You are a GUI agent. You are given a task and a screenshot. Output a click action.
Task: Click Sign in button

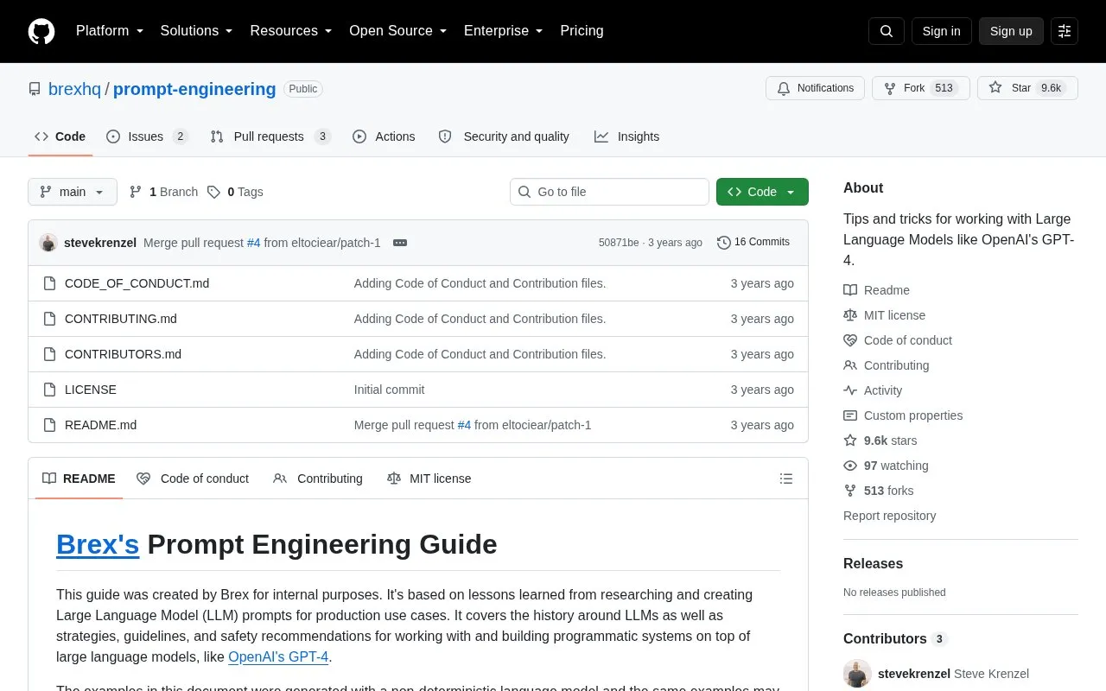click(x=941, y=31)
